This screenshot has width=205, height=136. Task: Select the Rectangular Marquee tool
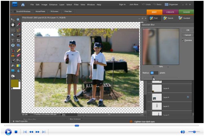pos(13,30)
